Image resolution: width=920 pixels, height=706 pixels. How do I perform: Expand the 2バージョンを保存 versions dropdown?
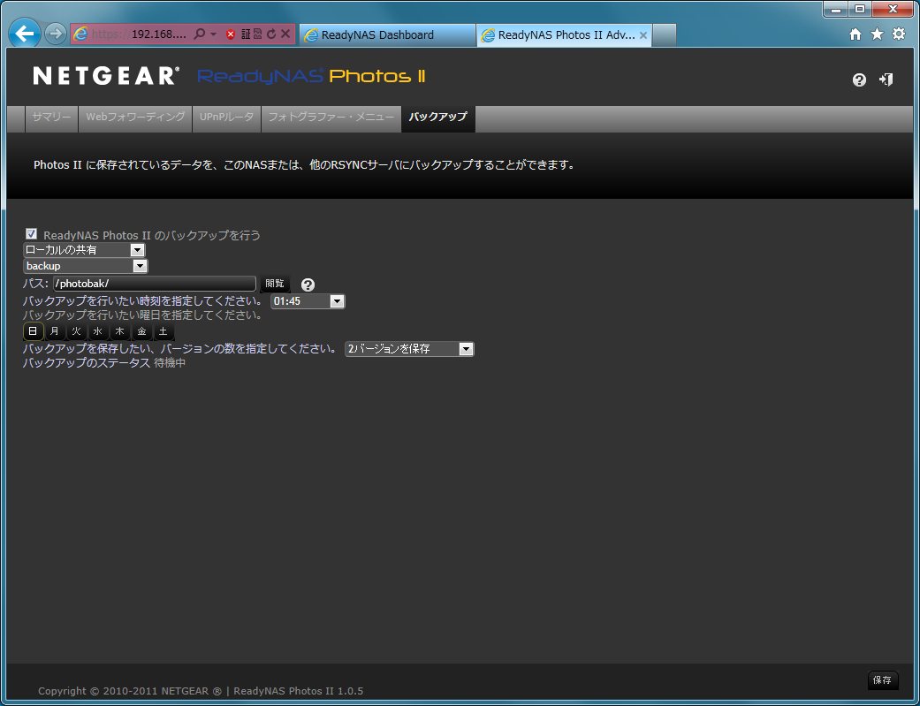(x=409, y=349)
